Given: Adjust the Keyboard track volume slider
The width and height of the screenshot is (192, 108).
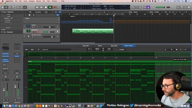Looking at the screenshot, I should 49,32.
